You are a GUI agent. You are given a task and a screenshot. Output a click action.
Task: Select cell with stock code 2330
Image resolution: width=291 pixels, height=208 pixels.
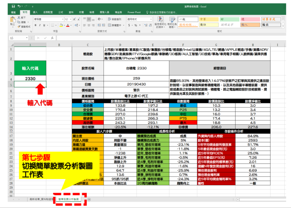pos(30,79)
